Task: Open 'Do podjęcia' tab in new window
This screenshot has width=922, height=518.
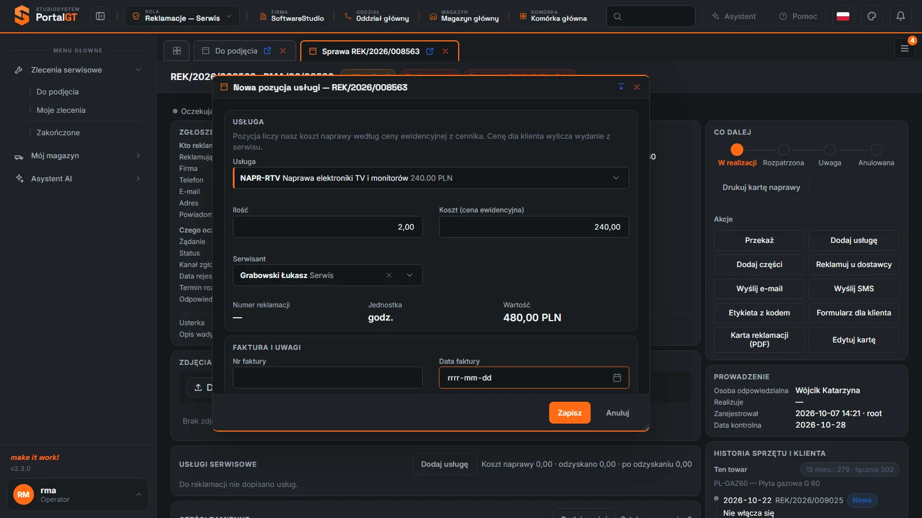Action: pos(267,51)
